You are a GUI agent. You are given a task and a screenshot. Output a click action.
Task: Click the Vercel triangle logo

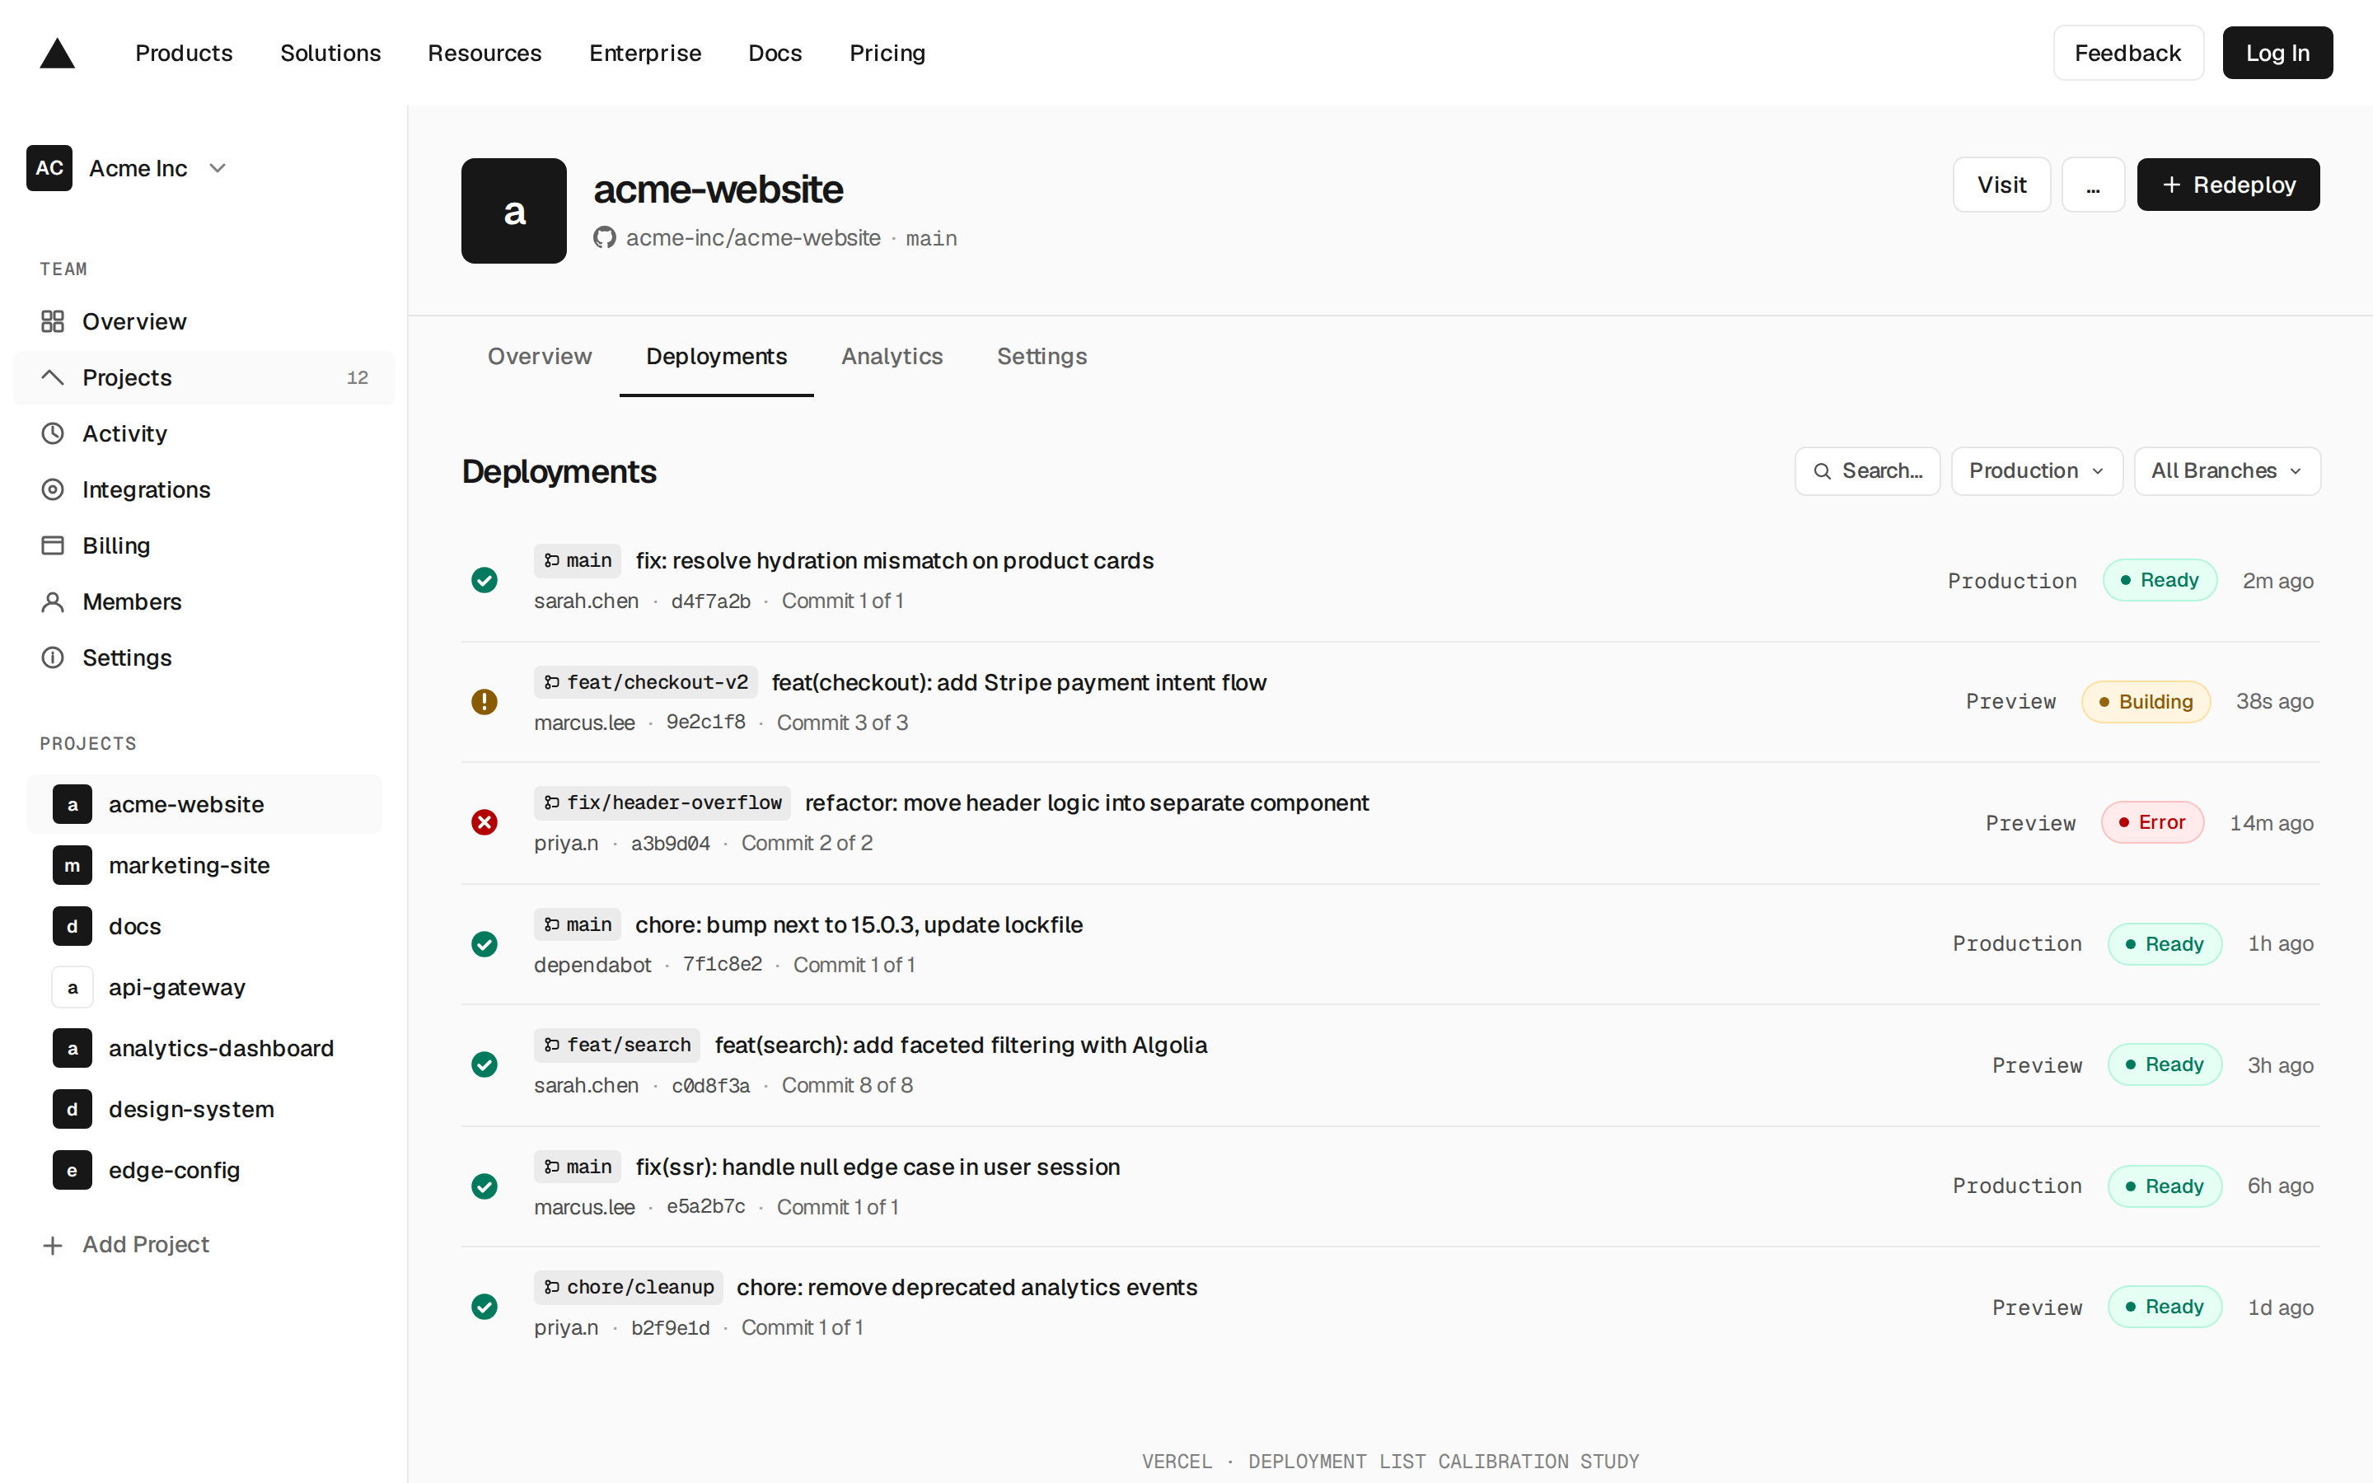[x=57, y=53]
